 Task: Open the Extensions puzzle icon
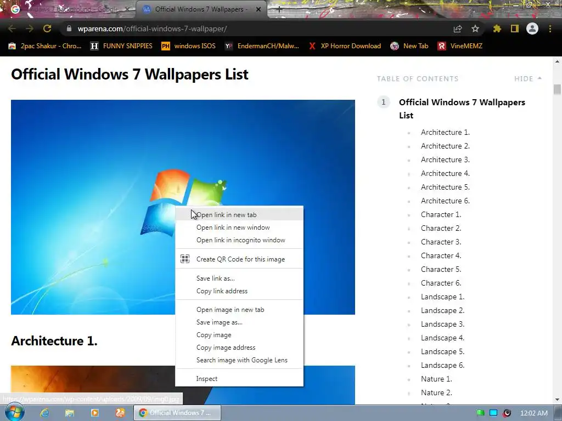point(497,29)
